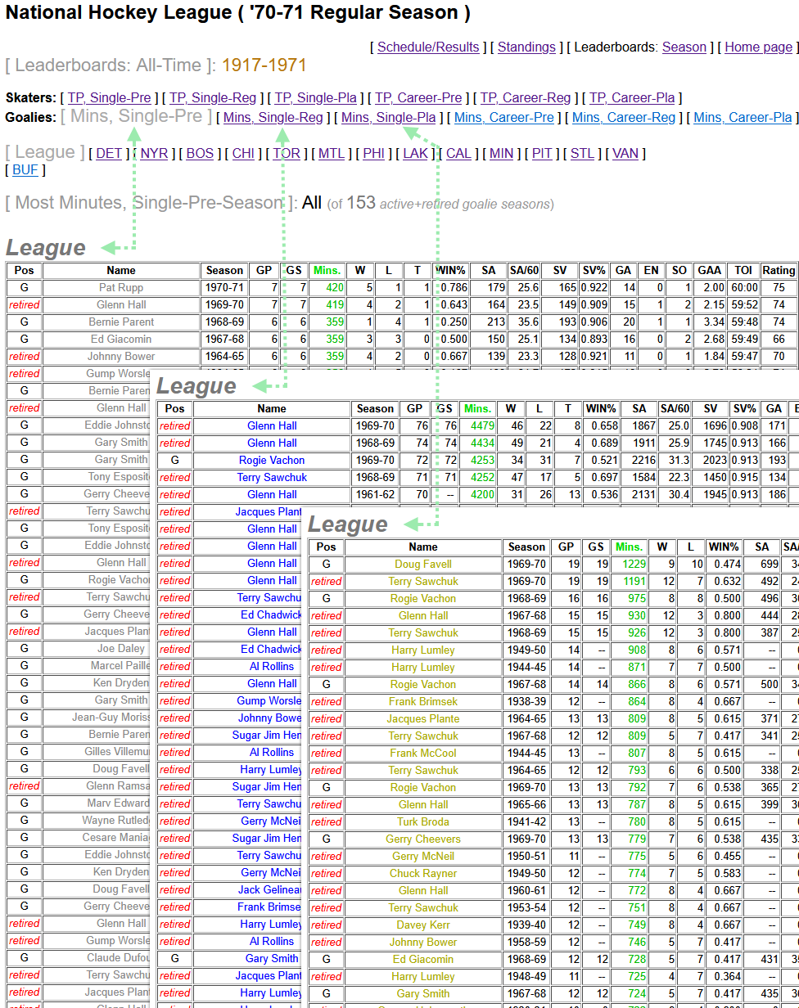Image resolution: width=799 pixels, height=1008 pixels.
Task: Open Rogie Vachon in the 4253-minute row
Action: [272, 461]
